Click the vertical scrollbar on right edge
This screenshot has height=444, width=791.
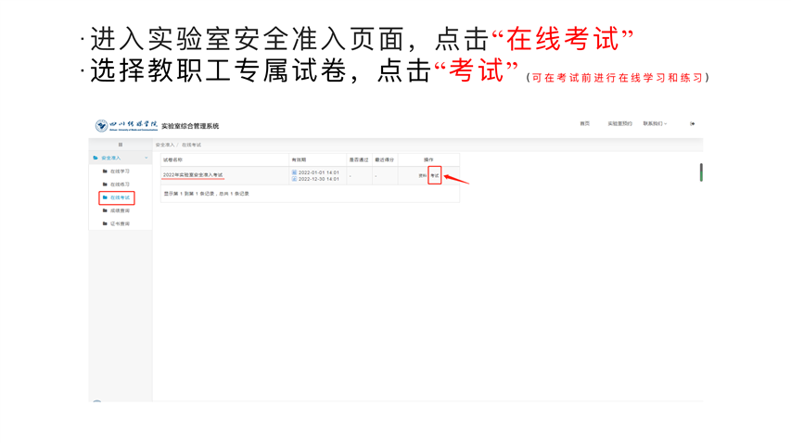point(700,172)
